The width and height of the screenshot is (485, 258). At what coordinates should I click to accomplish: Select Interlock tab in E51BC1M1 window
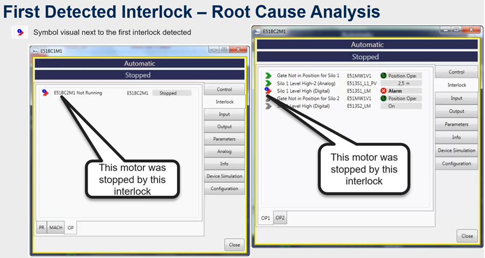click(225, 102)
